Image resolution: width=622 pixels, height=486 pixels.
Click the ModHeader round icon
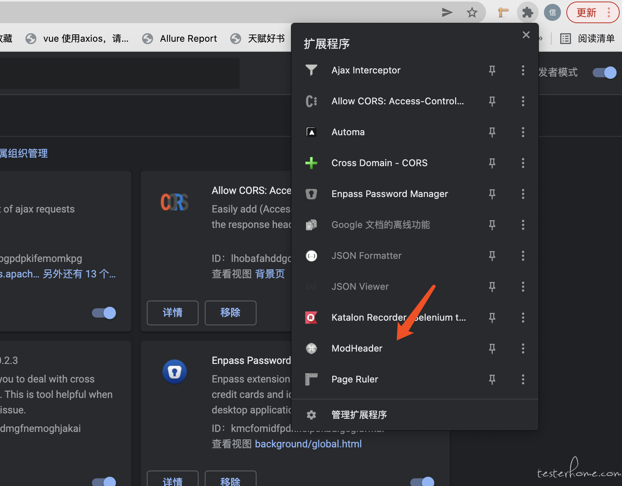(x=311, y=348)
